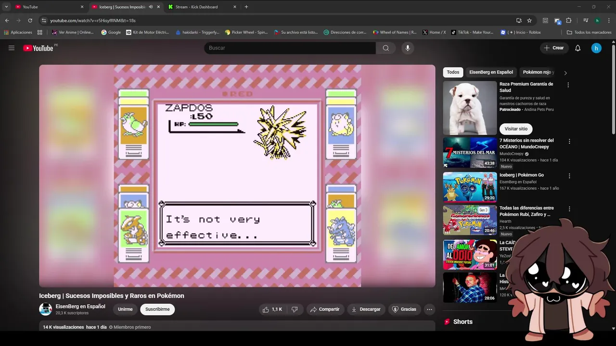Viewport: 616px width, 346px height.
Task: Click the Buscar search field
Action: pos(290,48)
